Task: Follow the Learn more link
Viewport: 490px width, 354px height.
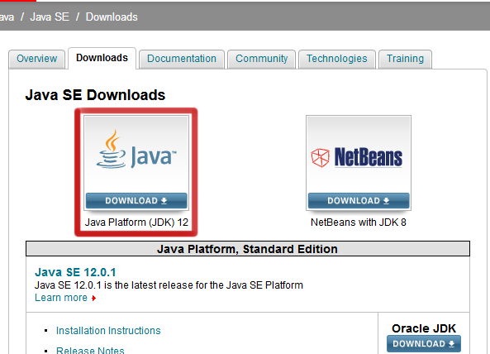Action: coord(61,298)
